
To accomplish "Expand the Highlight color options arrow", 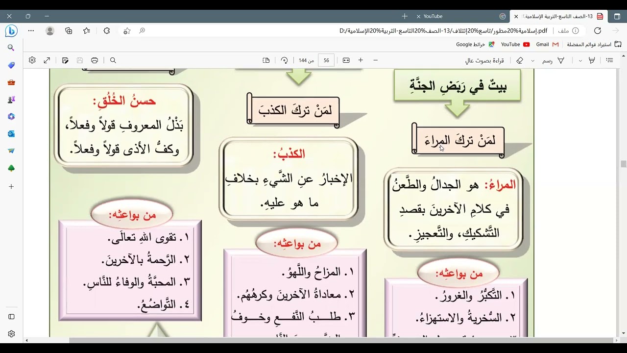I will (580, 60).
